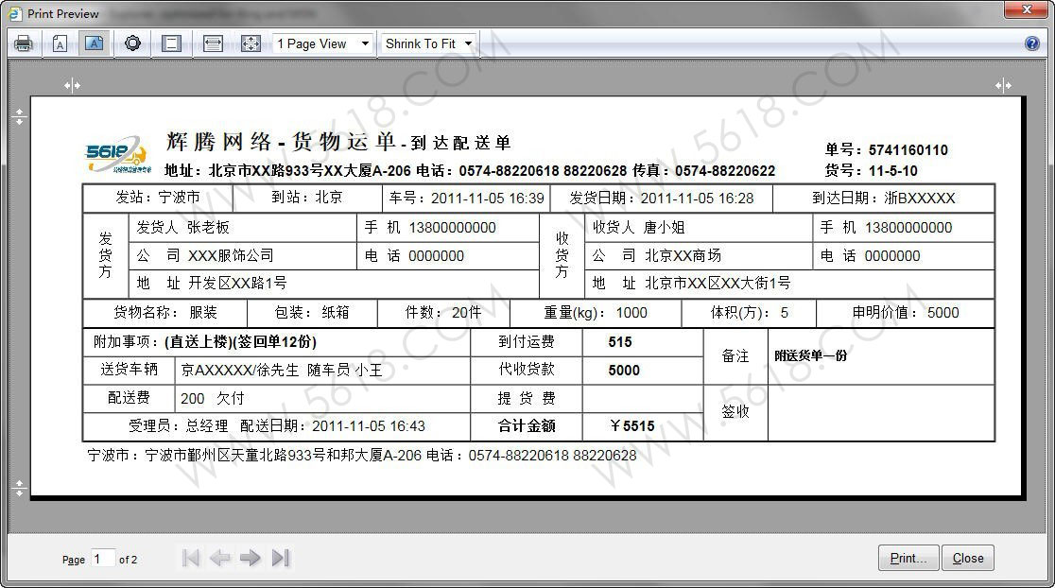Screen dimensions: 1055x588
Task: Open the 1 Page View dropdown
Action: click(x=323, y=43)
